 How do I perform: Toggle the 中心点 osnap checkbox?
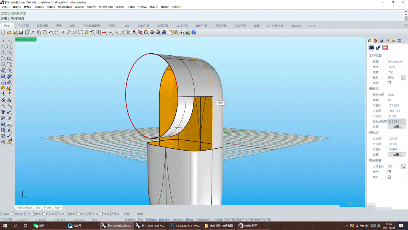[x=44, y=214]
